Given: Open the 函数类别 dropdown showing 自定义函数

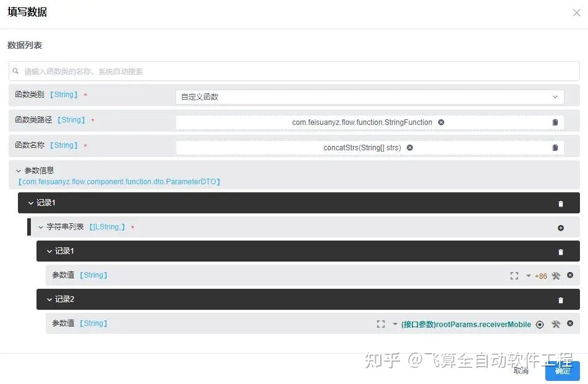Looking at the screenshot, I should [370, 96].
